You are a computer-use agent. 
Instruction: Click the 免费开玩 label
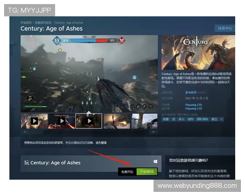tap(127, 172)
